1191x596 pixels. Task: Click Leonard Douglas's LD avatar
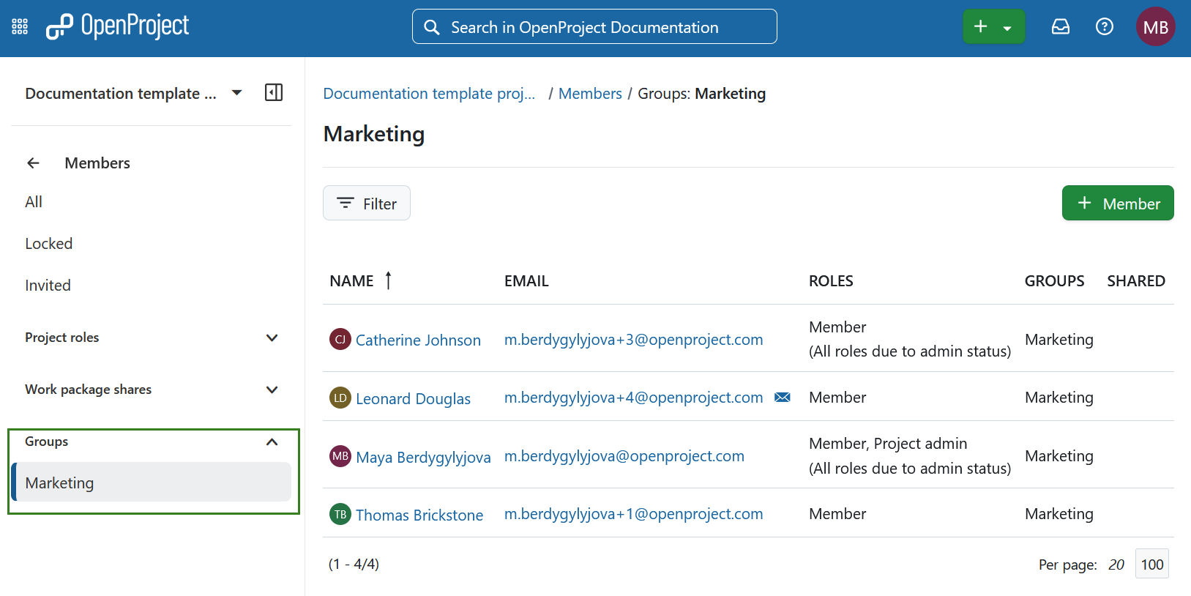coord(340,398)
